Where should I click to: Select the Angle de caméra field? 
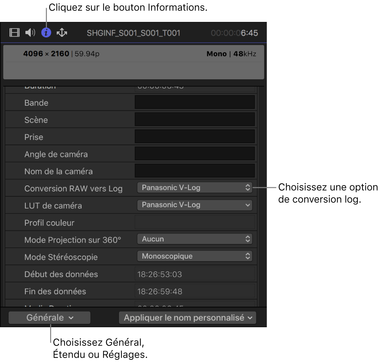pyautogui.click(x=195, y=154)
